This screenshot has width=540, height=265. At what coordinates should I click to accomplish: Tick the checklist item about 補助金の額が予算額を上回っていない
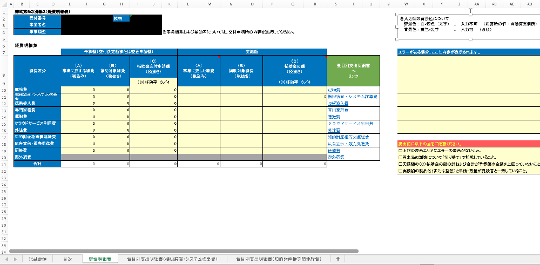click(400, 164)
